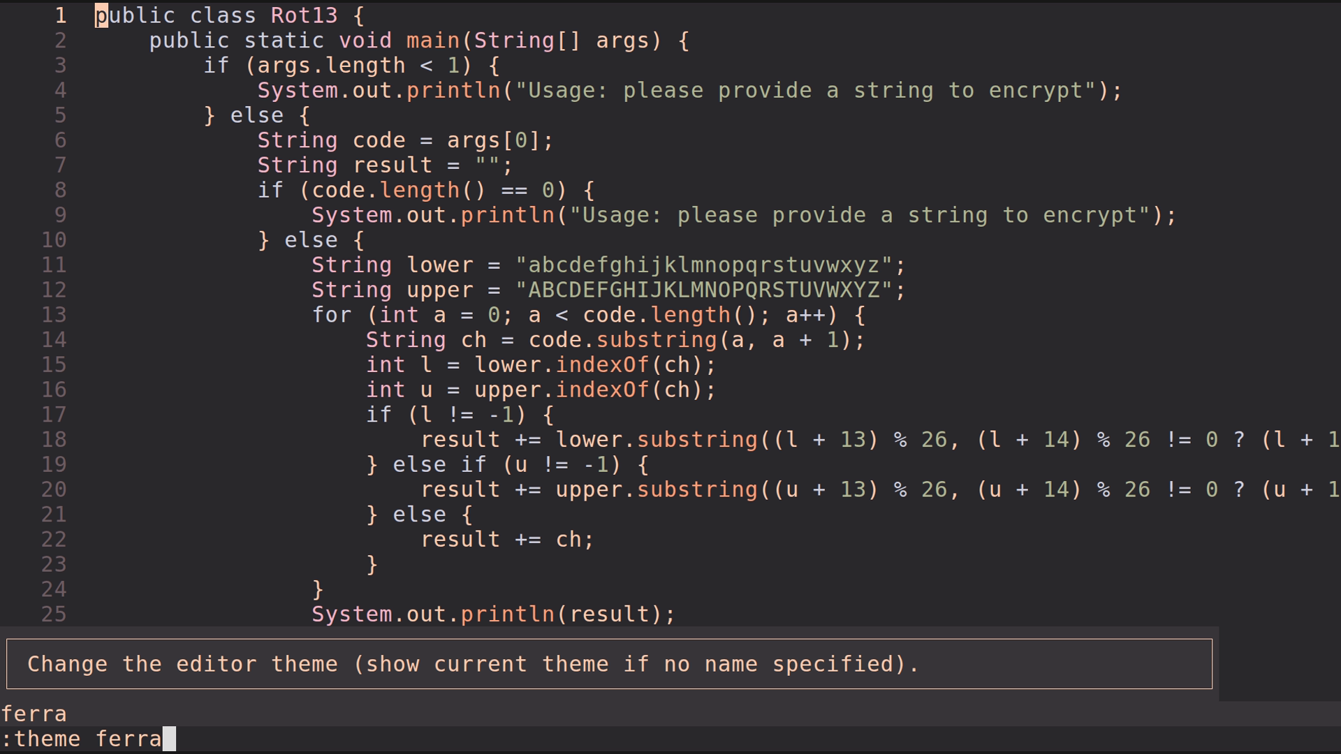Click the uppercase alphabet string literal

tap(709, 290)
